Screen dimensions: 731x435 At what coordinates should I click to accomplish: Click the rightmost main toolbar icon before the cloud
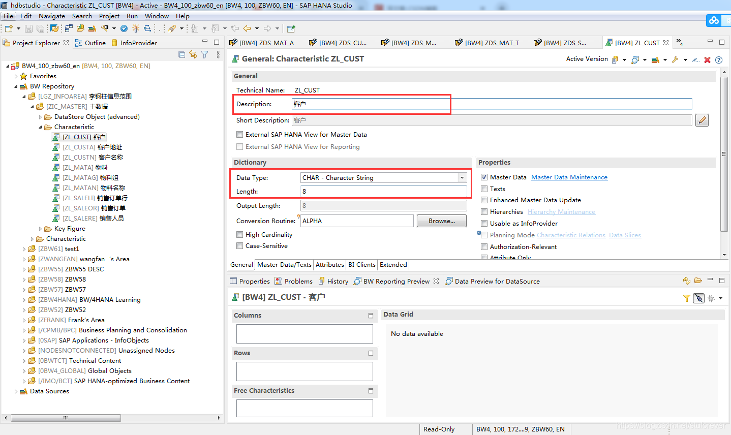[291, 28]
